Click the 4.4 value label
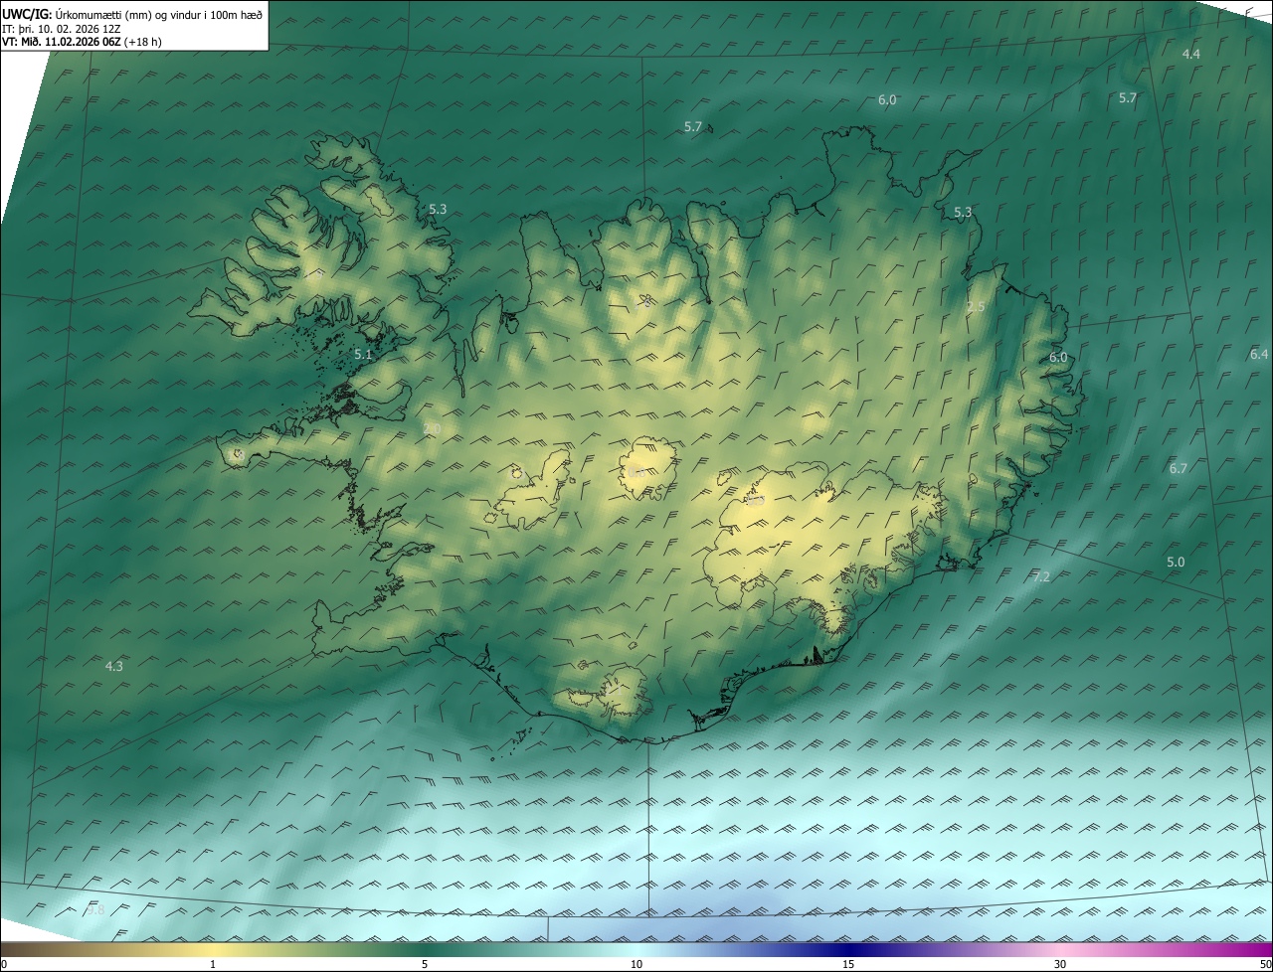The height and width of the screenshot is (972, 1273). [x=1191, y=54]
